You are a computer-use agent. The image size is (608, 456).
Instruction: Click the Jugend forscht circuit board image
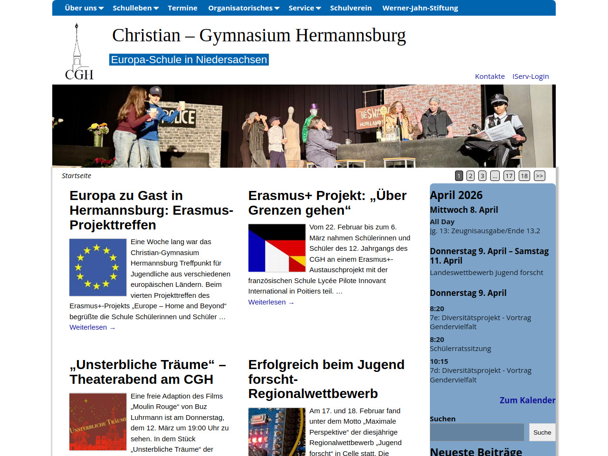[276, 432]
